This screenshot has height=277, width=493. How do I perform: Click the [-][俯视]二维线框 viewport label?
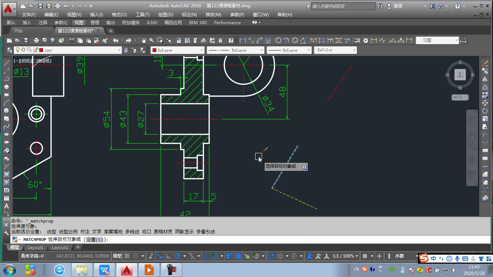pos(32,61)
